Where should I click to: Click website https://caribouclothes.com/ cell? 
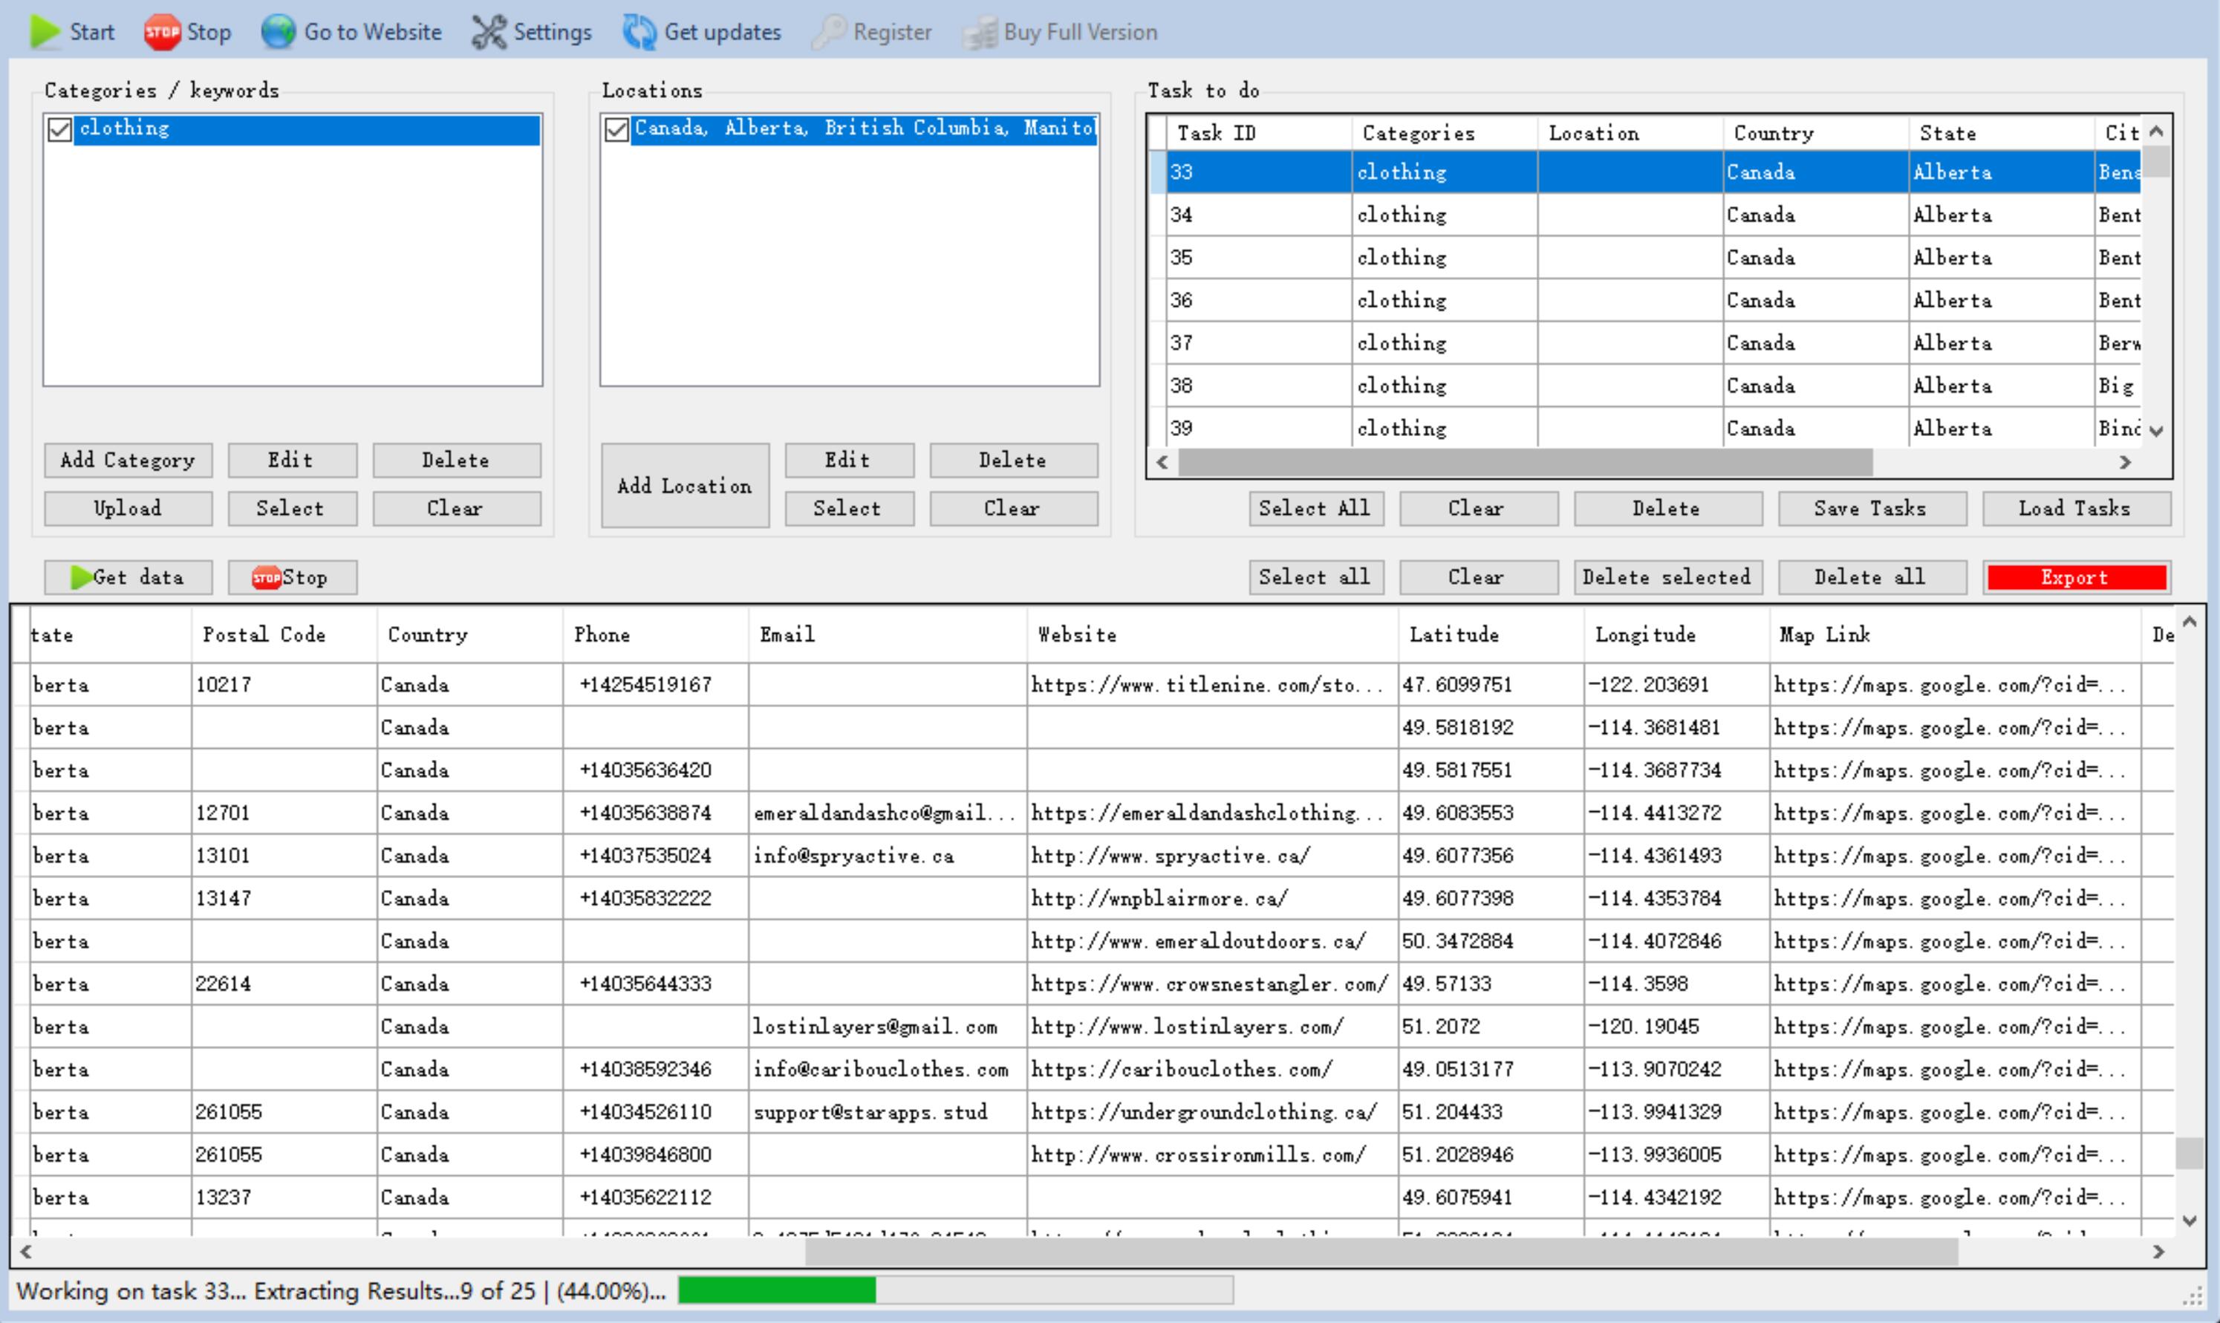coord(1213,1070)
